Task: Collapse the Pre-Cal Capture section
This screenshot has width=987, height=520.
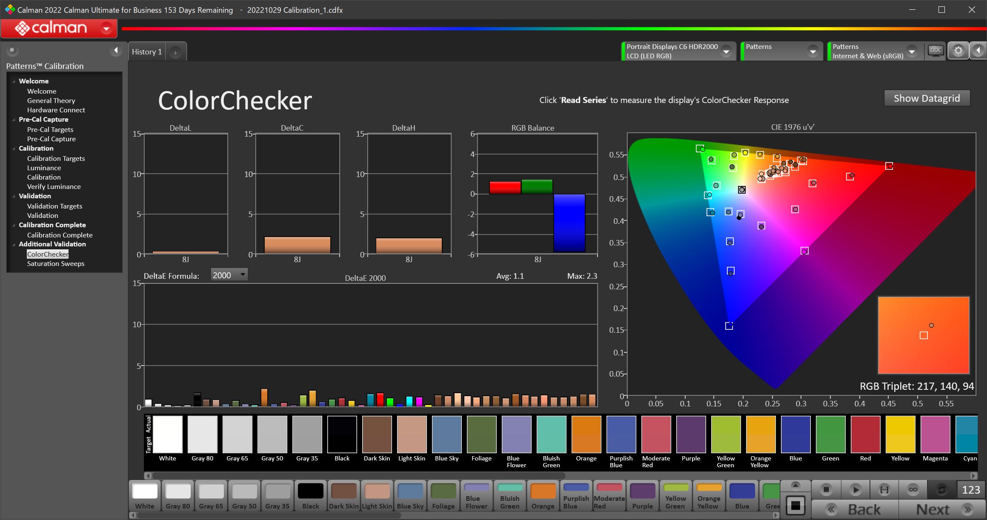Action: (14, 120)
